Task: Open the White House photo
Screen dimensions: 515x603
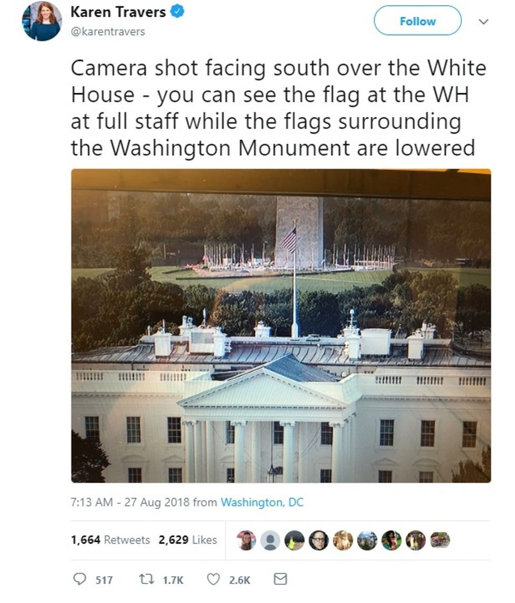Action: (x=281, y=326)
